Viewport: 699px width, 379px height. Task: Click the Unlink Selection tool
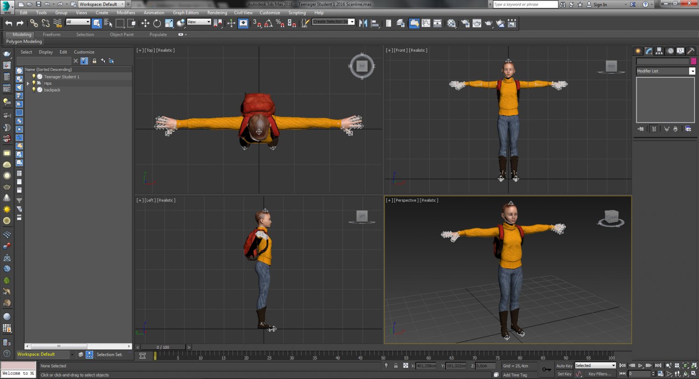click(46, 23)
